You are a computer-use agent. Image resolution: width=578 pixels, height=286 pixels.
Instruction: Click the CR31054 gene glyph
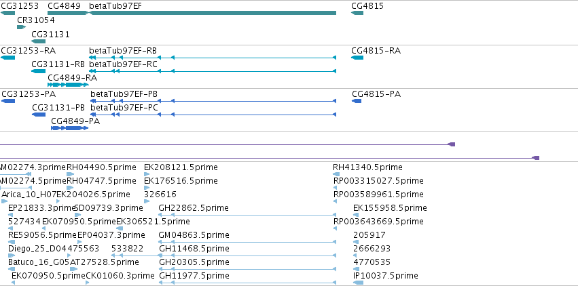point(21,27)
